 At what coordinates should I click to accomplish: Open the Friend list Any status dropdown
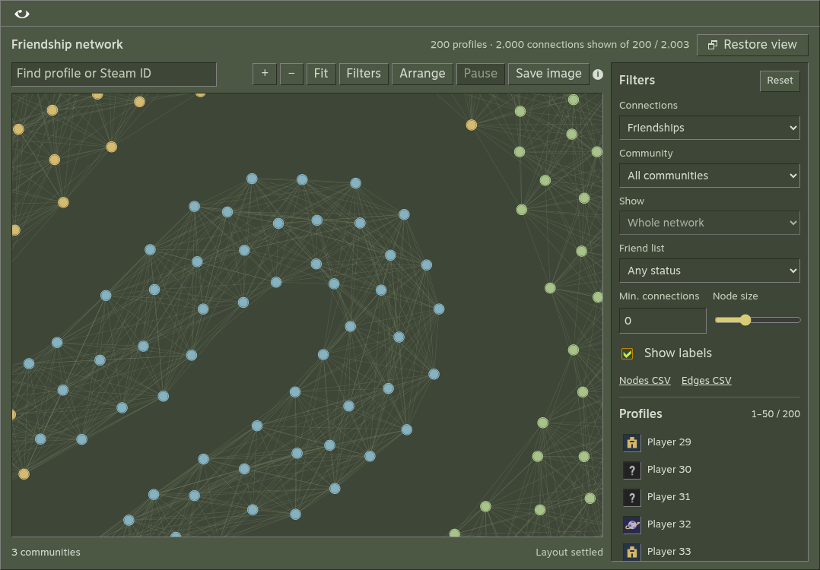coord(710,271)
